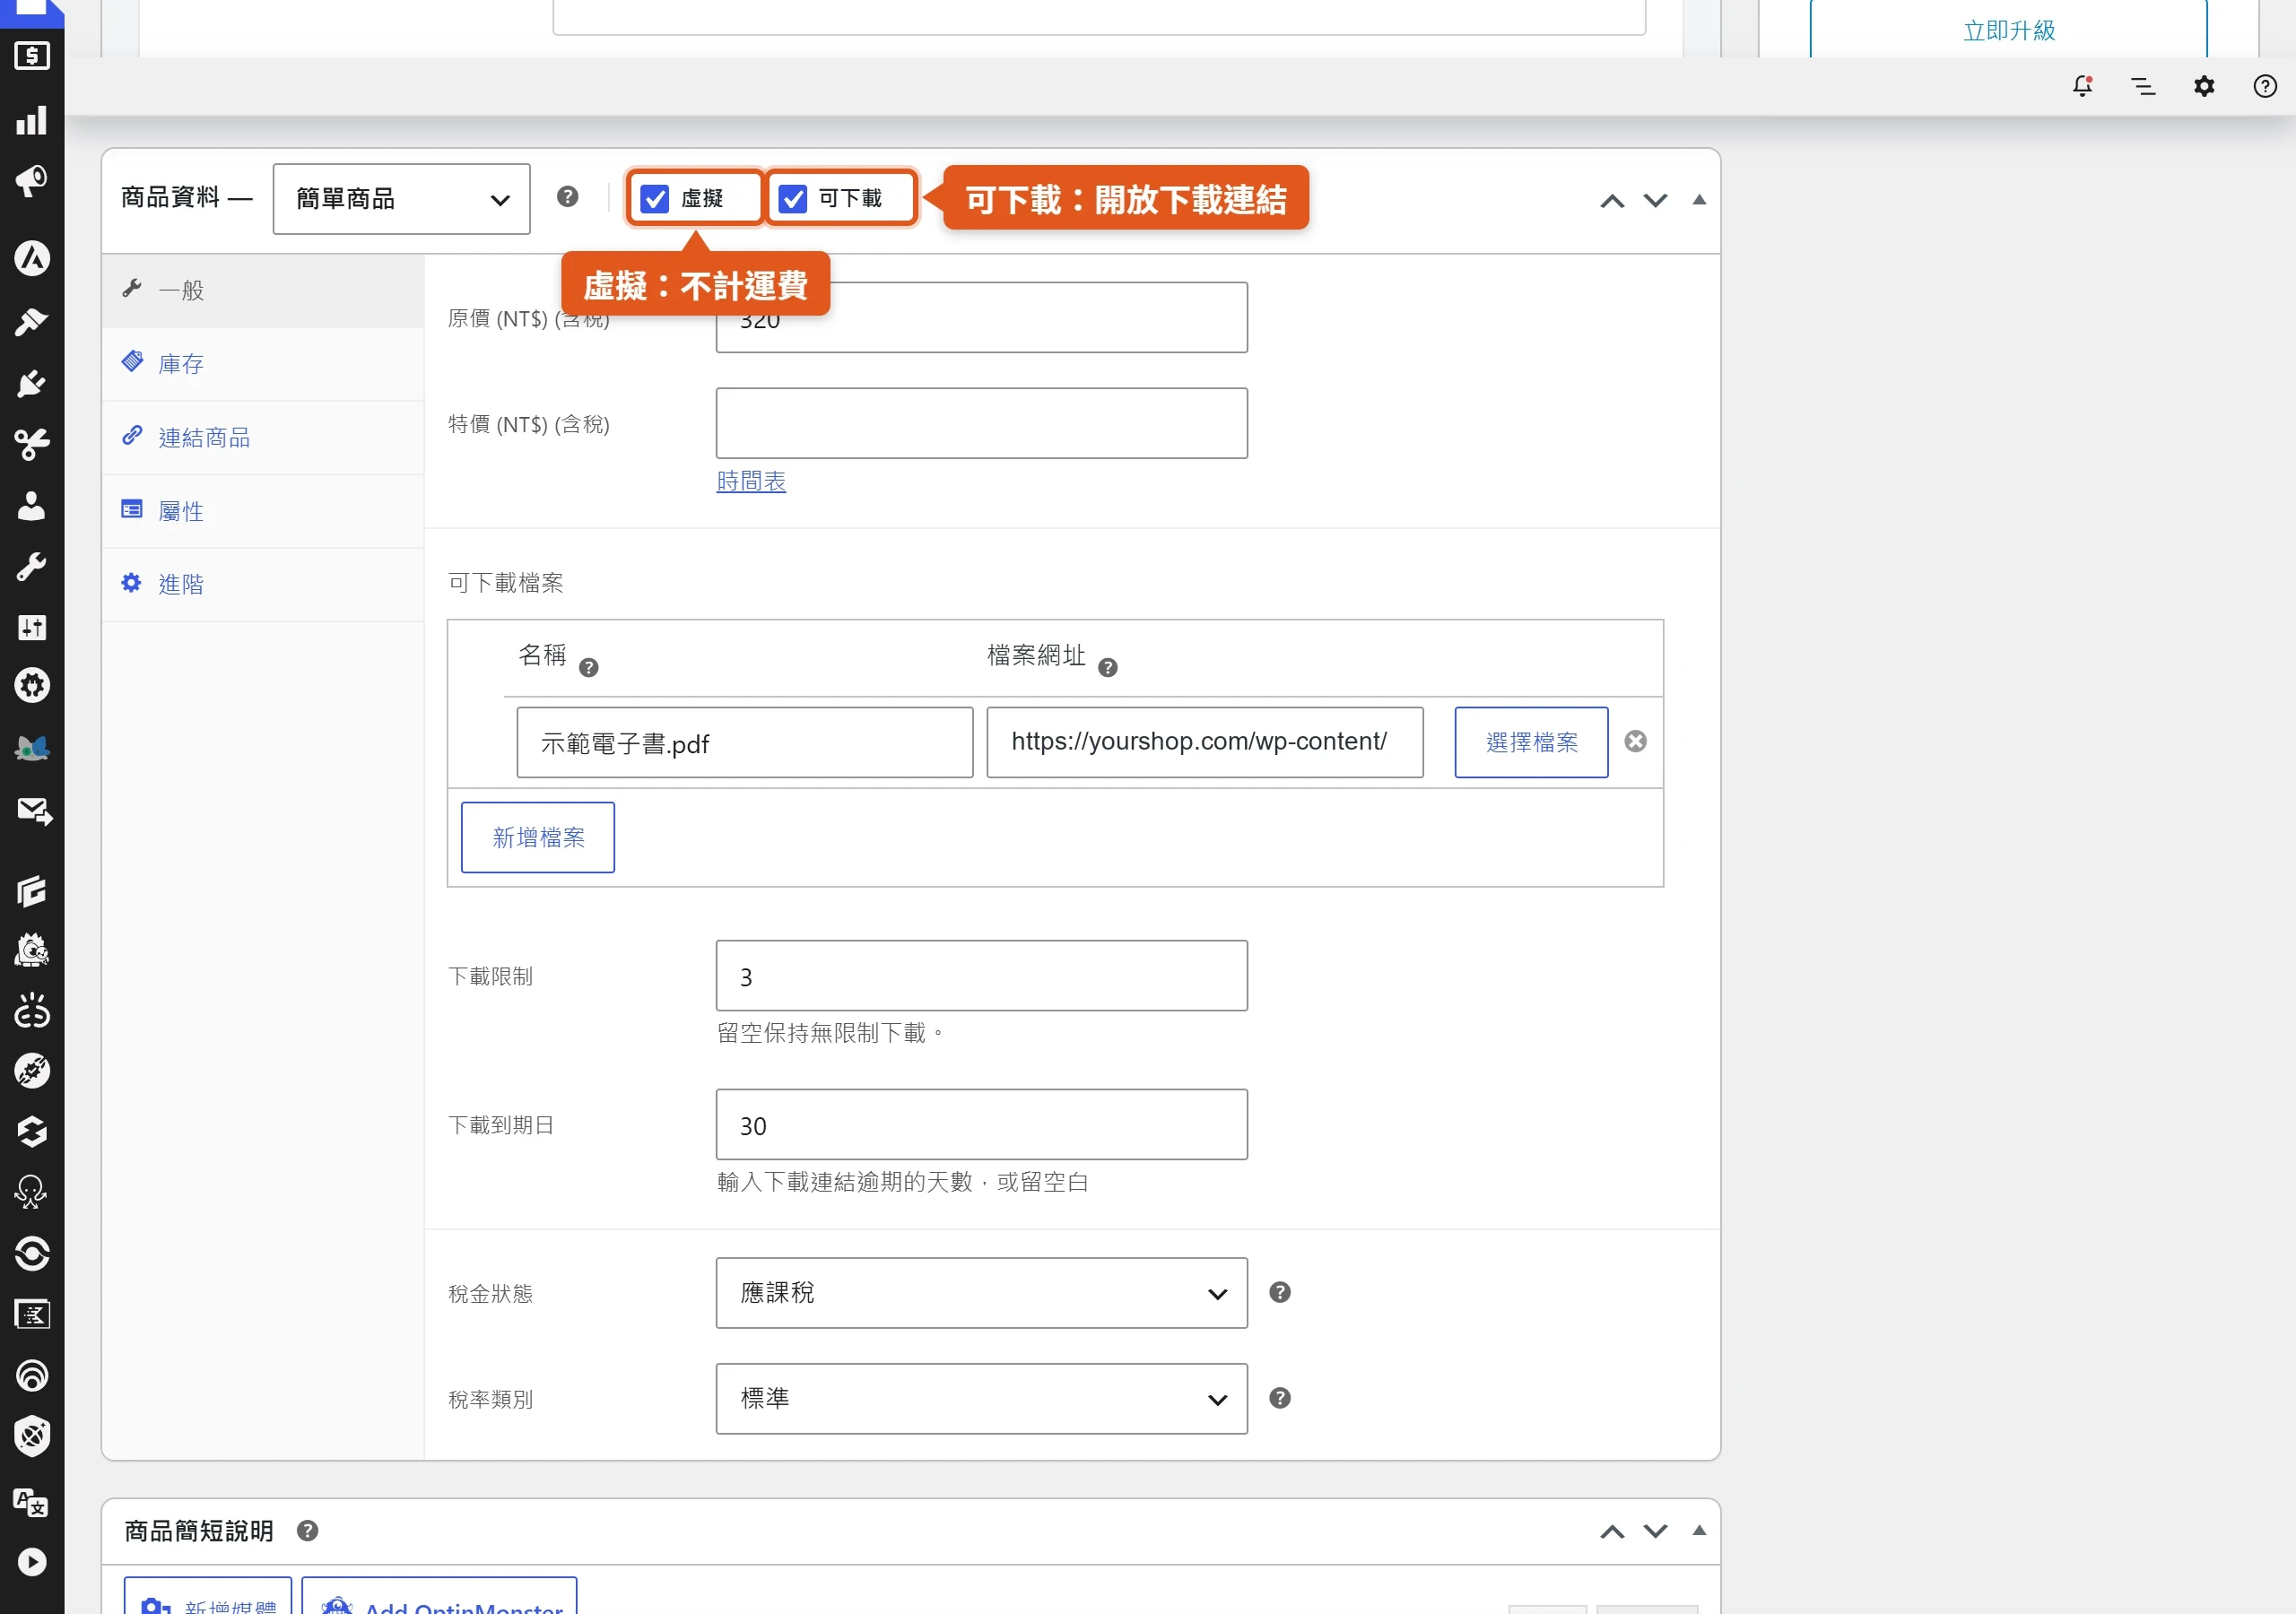Move 商品資料 panel down
This screenshot has width=2296, height=1614.
[1656, 201]
